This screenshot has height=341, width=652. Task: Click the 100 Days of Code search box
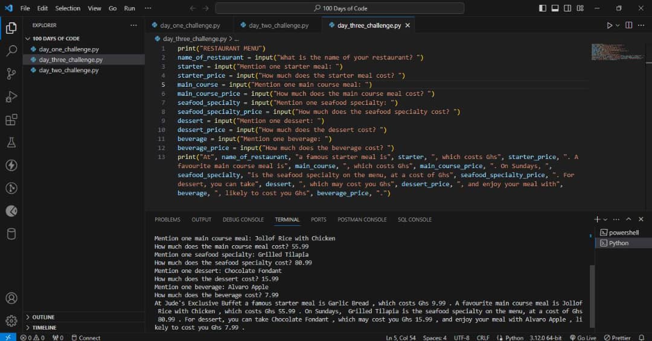tap(340, 8)
